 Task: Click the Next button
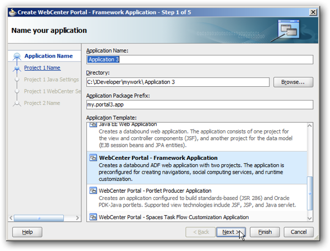click(x=231, y=232)
